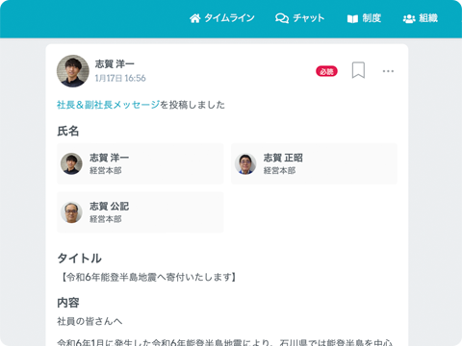Image resolution: width=462 pixels, height=346 pixels.
Task: Click the home icon beside タイムライン
Action: (194, 18)
